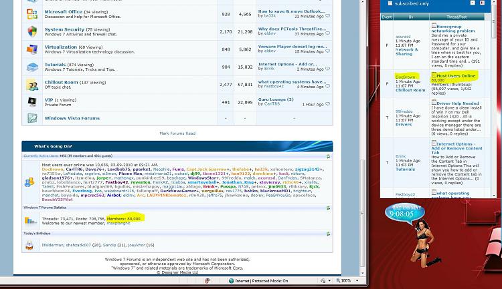Click the System Security shield icon
The image size is (502, 289).
click(32, 31)
